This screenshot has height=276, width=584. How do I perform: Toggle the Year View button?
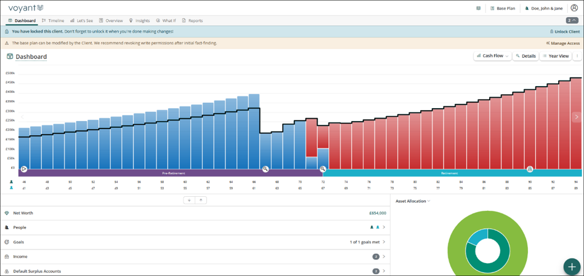(x=555, y=56)
